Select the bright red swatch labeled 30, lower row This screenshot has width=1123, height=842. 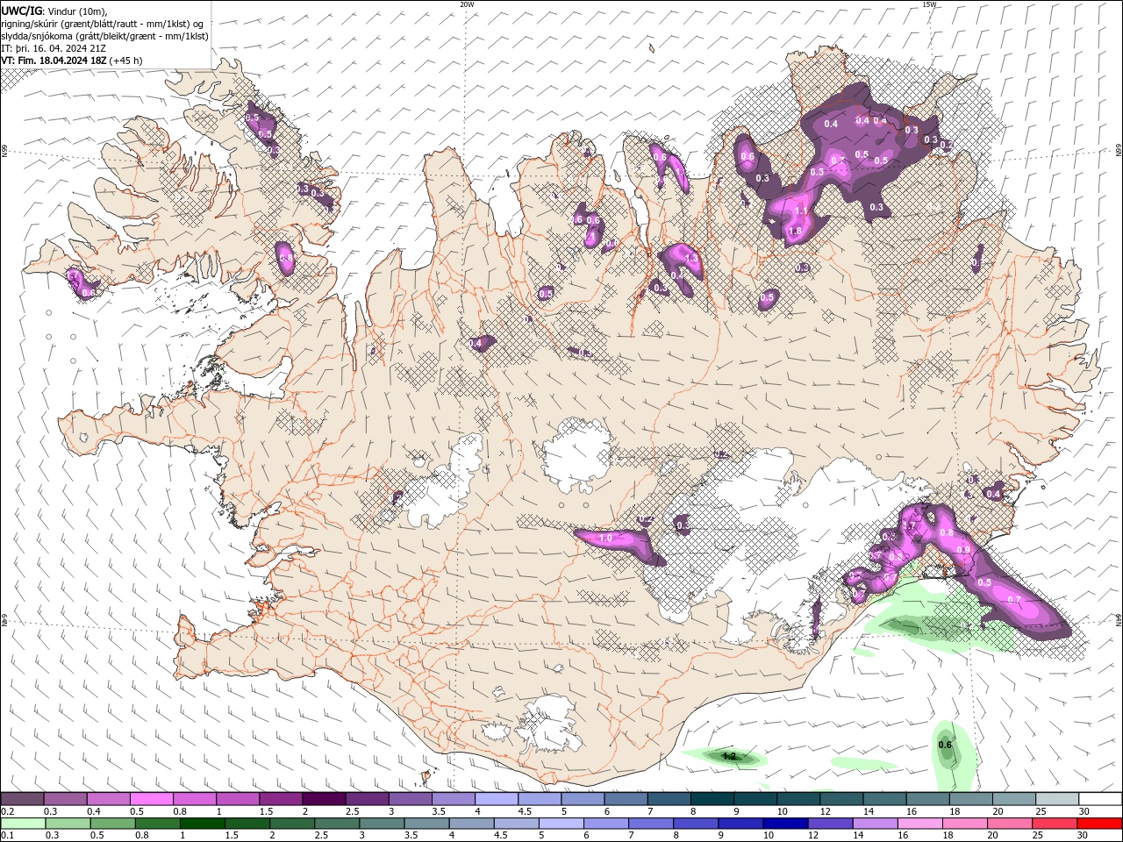pyautogui.click(x=1099, y=824)
